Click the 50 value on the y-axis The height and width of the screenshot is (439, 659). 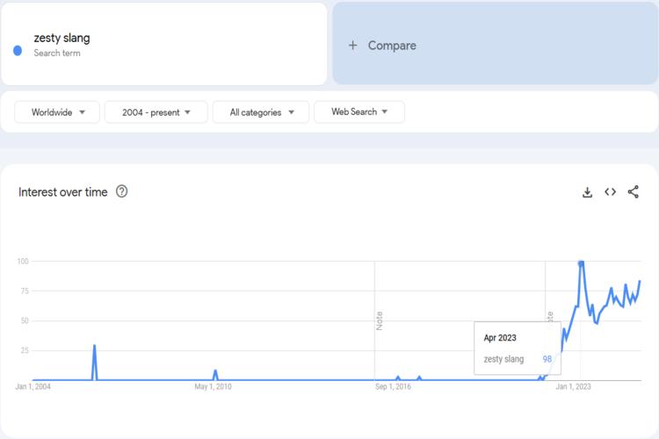25,321
